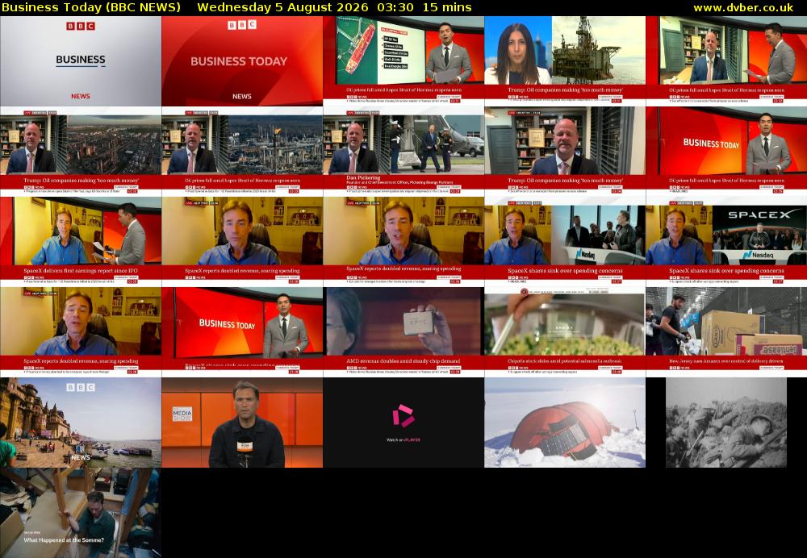Click the Media Show logo beside the presenter
807x558 pixels.
(x=182, y=414)
